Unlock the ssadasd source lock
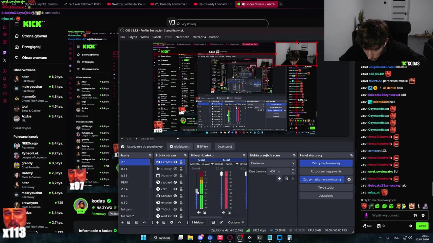This screenshot has height=243, width=433. (181, 182)
